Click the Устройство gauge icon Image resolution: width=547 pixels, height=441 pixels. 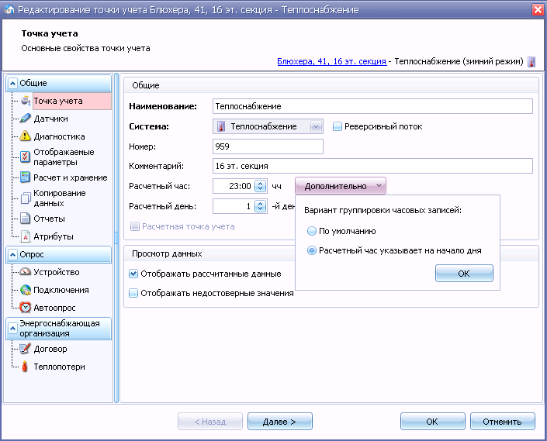tap(25, 272)
